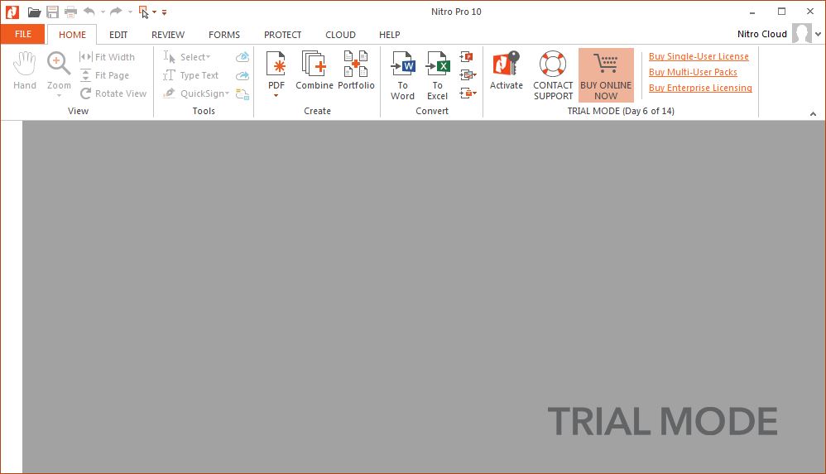
Task: Click the bottom cloud document icon in Tools
Action: (x=243, y=94)
